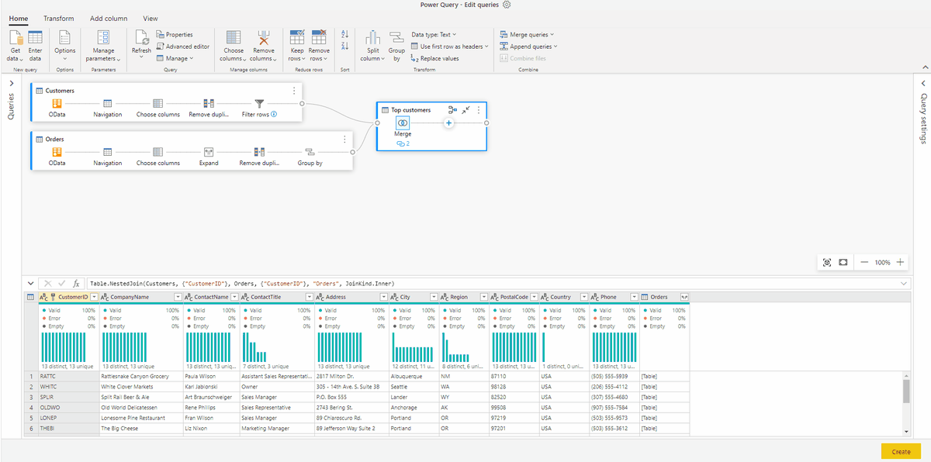Open settings gear beside Edit queries title

pyautogui.click(x=507, y=5)
